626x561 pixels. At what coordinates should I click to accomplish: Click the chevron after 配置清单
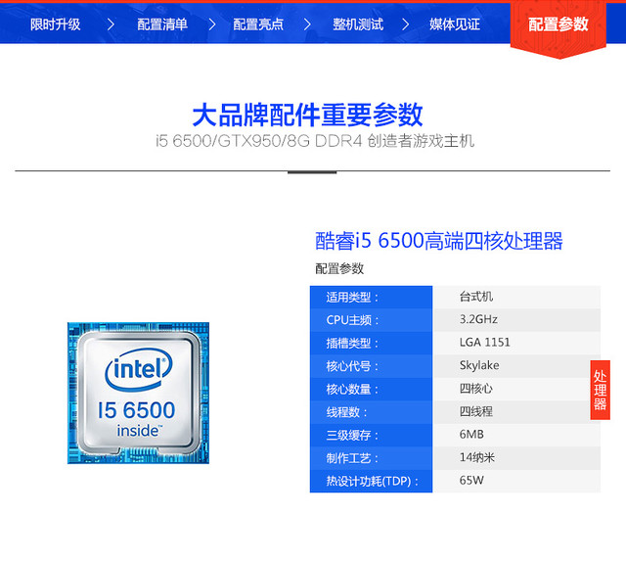[212, 24]
